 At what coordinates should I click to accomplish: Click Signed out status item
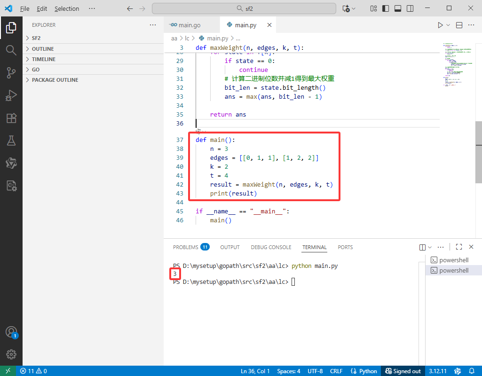[x=403, y=371]
